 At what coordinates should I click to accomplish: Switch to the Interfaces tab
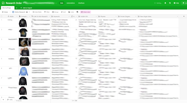click(81, 3)
